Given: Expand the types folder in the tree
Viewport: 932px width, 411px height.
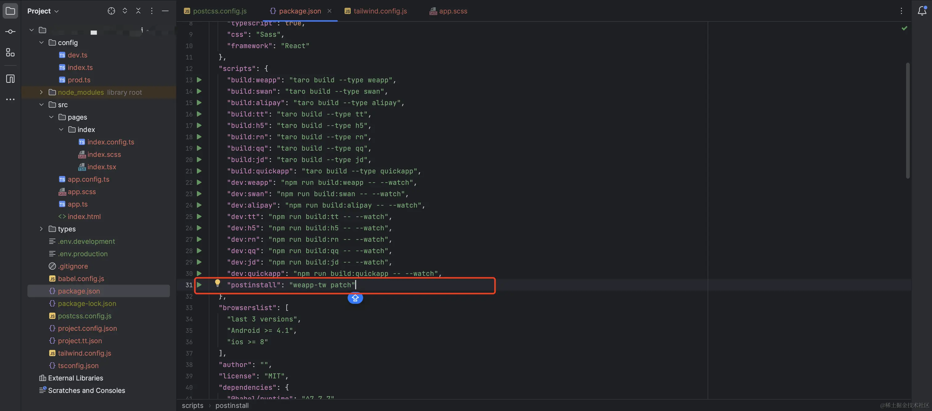Looking at the screenshot, I should [41, 229].
